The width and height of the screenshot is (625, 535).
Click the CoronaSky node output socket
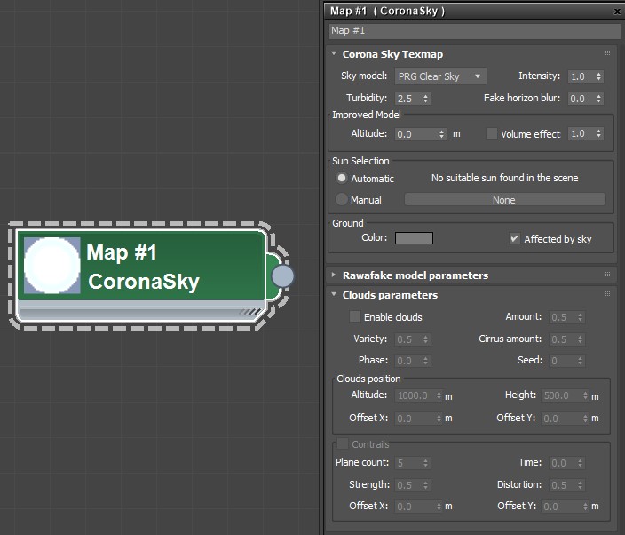click(282, 275)
